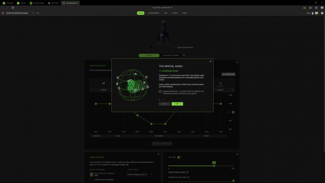Select Stereo audio mode
The height and width of the screenshot is (183, 325).
149,55
